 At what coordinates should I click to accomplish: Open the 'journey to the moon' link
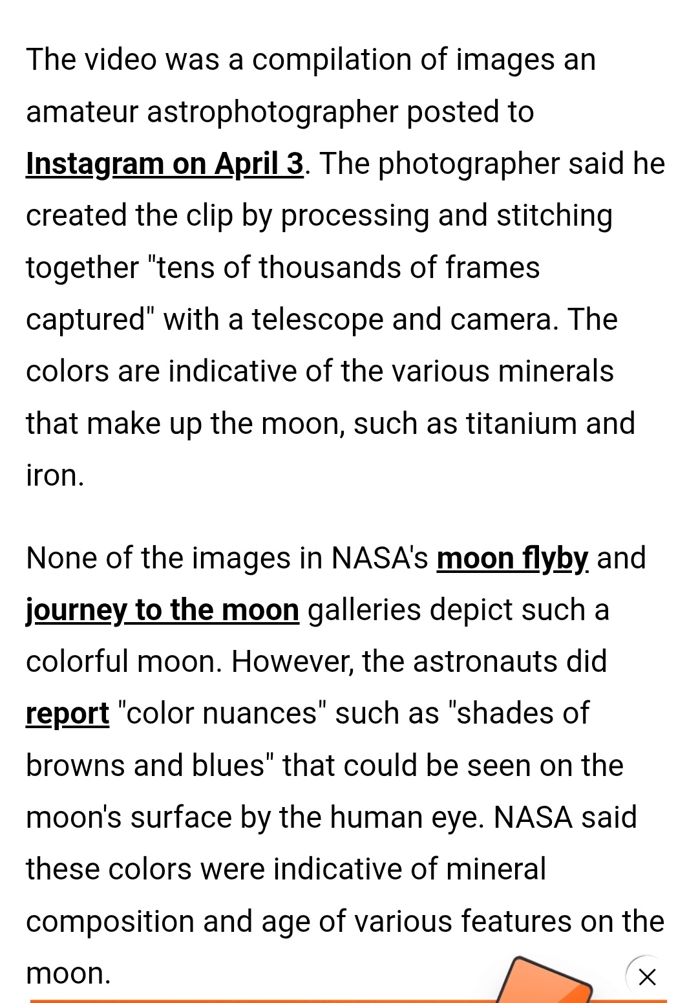tap(162, 610)
